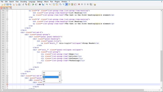Open the Replace dialog icon
The image size is (163, 92).
coord(43,5)
